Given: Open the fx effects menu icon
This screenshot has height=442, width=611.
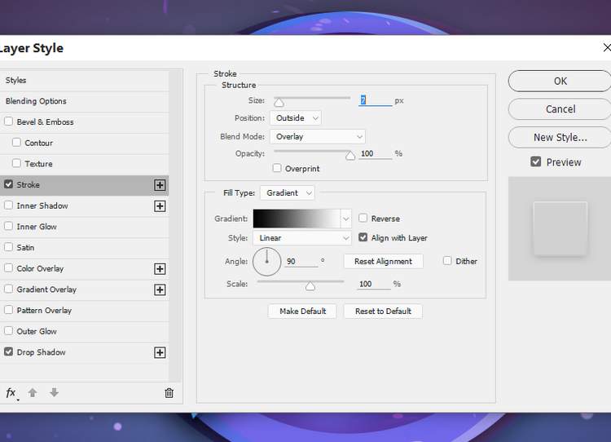Looking at the screenshot, I should click(x=11, y=393).
